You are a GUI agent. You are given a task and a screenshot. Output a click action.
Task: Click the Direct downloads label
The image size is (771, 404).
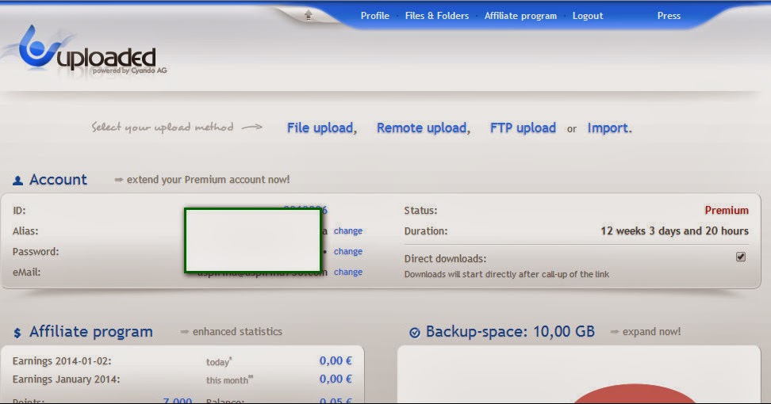click(x=445, y=259)
